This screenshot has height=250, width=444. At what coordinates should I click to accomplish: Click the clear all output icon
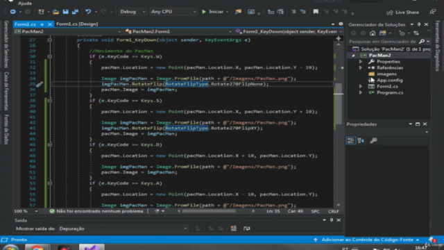(233, 228)
